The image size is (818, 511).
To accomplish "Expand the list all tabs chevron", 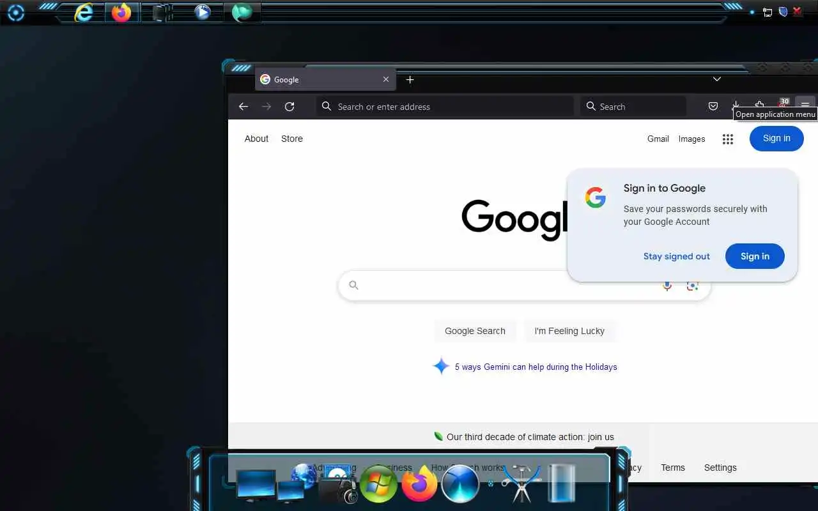I will click(717, 79).
